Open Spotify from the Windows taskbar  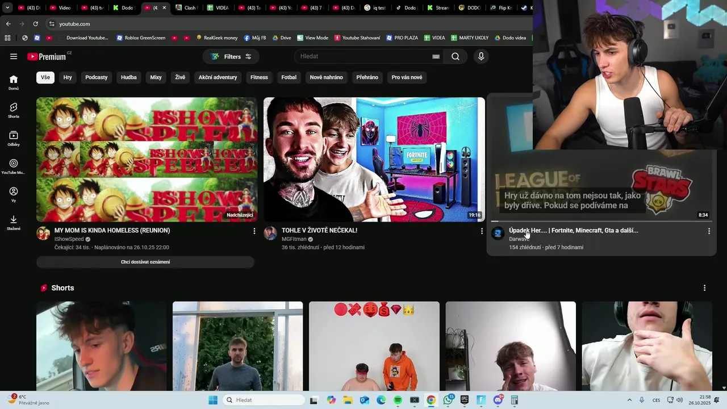398,400
